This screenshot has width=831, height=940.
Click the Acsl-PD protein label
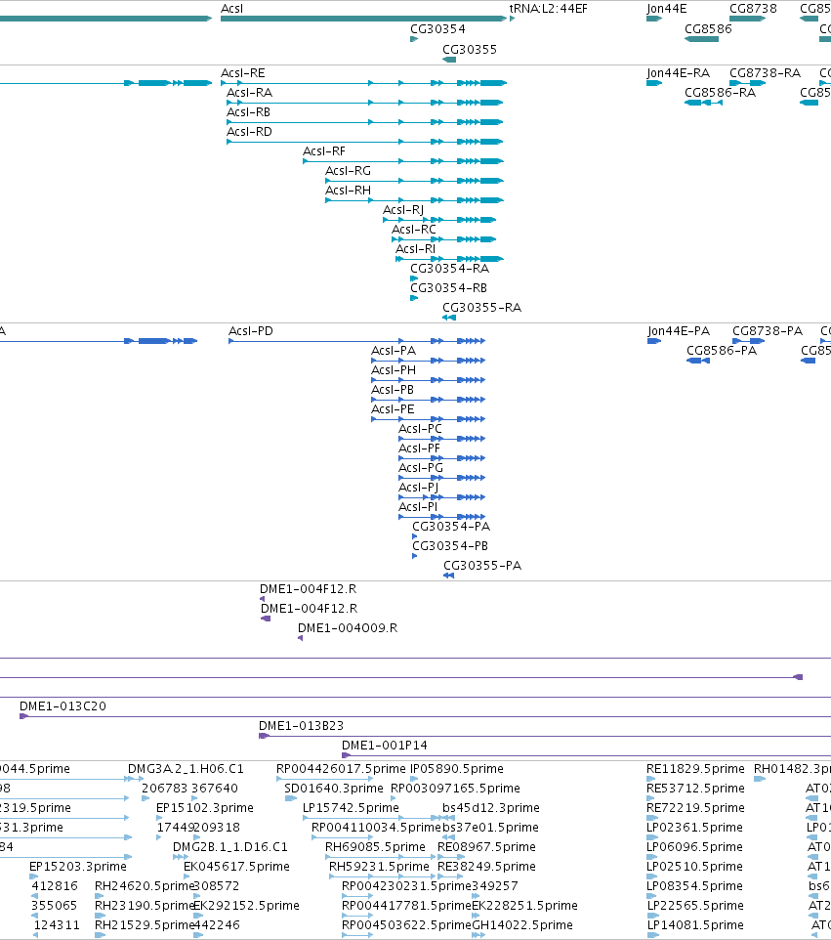click(x=251, y=331)
